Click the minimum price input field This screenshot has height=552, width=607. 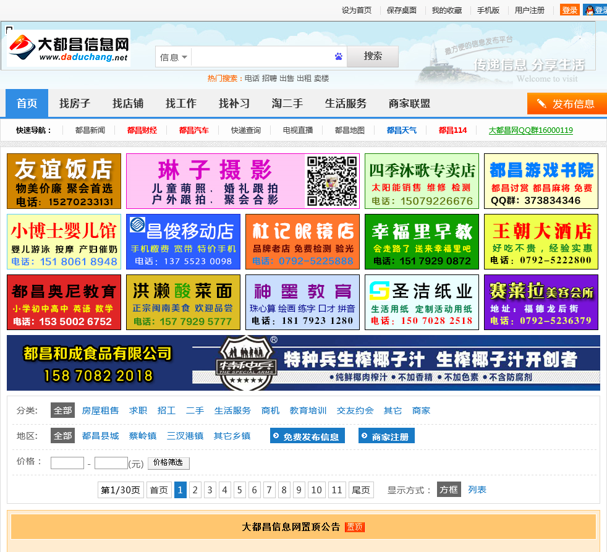click(67, 463)
